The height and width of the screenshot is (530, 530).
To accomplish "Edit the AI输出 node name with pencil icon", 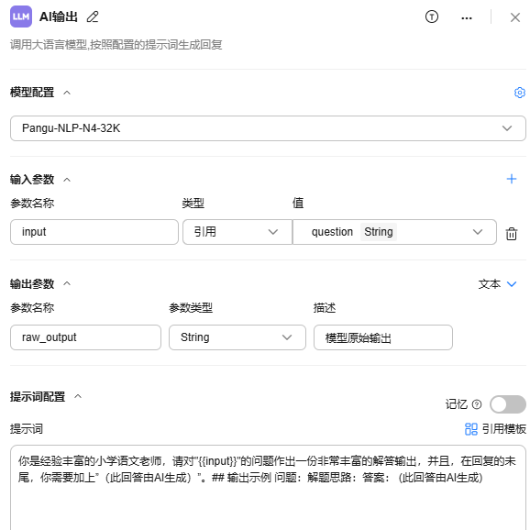I will [x=93, y=17].
